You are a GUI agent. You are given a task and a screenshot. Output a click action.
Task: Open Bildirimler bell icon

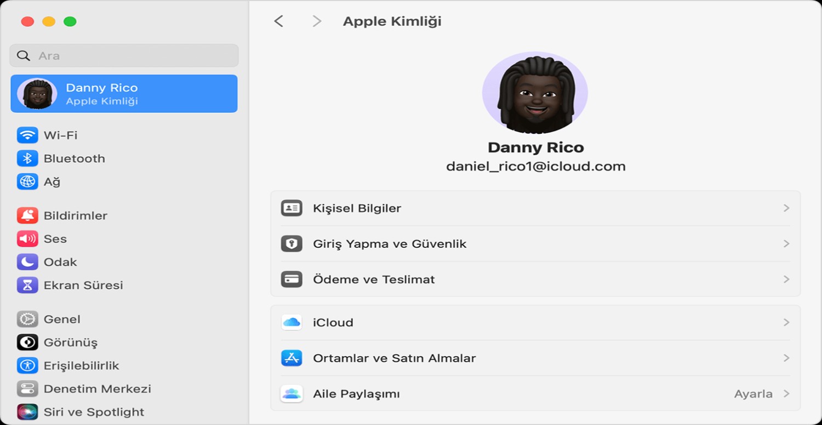point(27,216)
